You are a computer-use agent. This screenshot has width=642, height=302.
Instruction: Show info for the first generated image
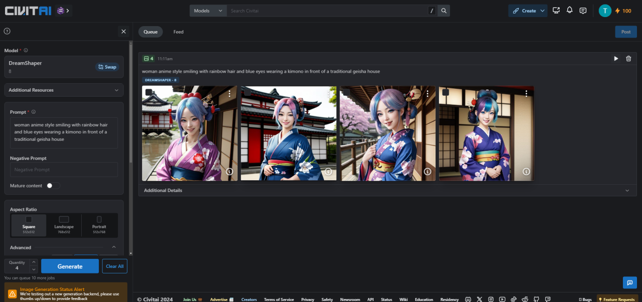(230, 171)
